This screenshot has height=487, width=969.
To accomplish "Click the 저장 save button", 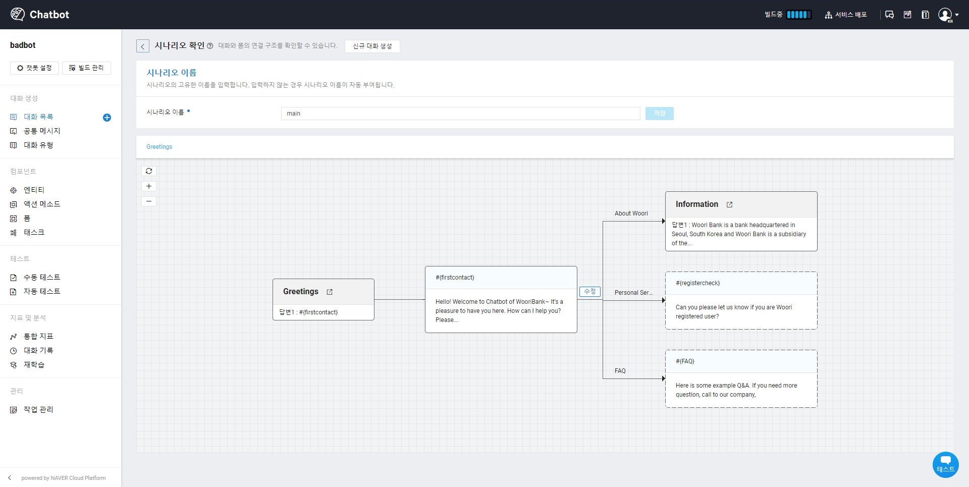I will click(x=660, y=114).
